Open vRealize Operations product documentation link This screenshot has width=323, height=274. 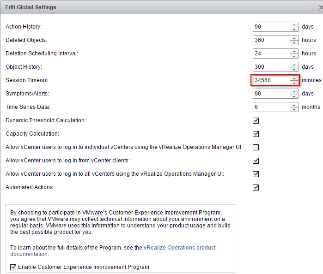click(x=113, y=251)
